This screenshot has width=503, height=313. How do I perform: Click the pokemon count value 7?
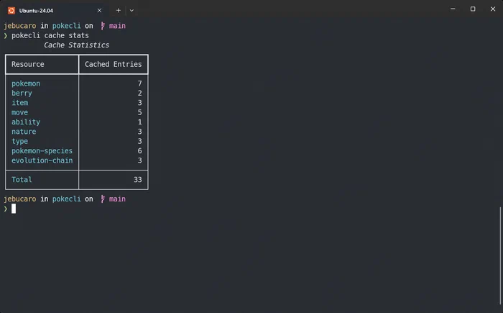pyautogui.click(x=139, y=83)
